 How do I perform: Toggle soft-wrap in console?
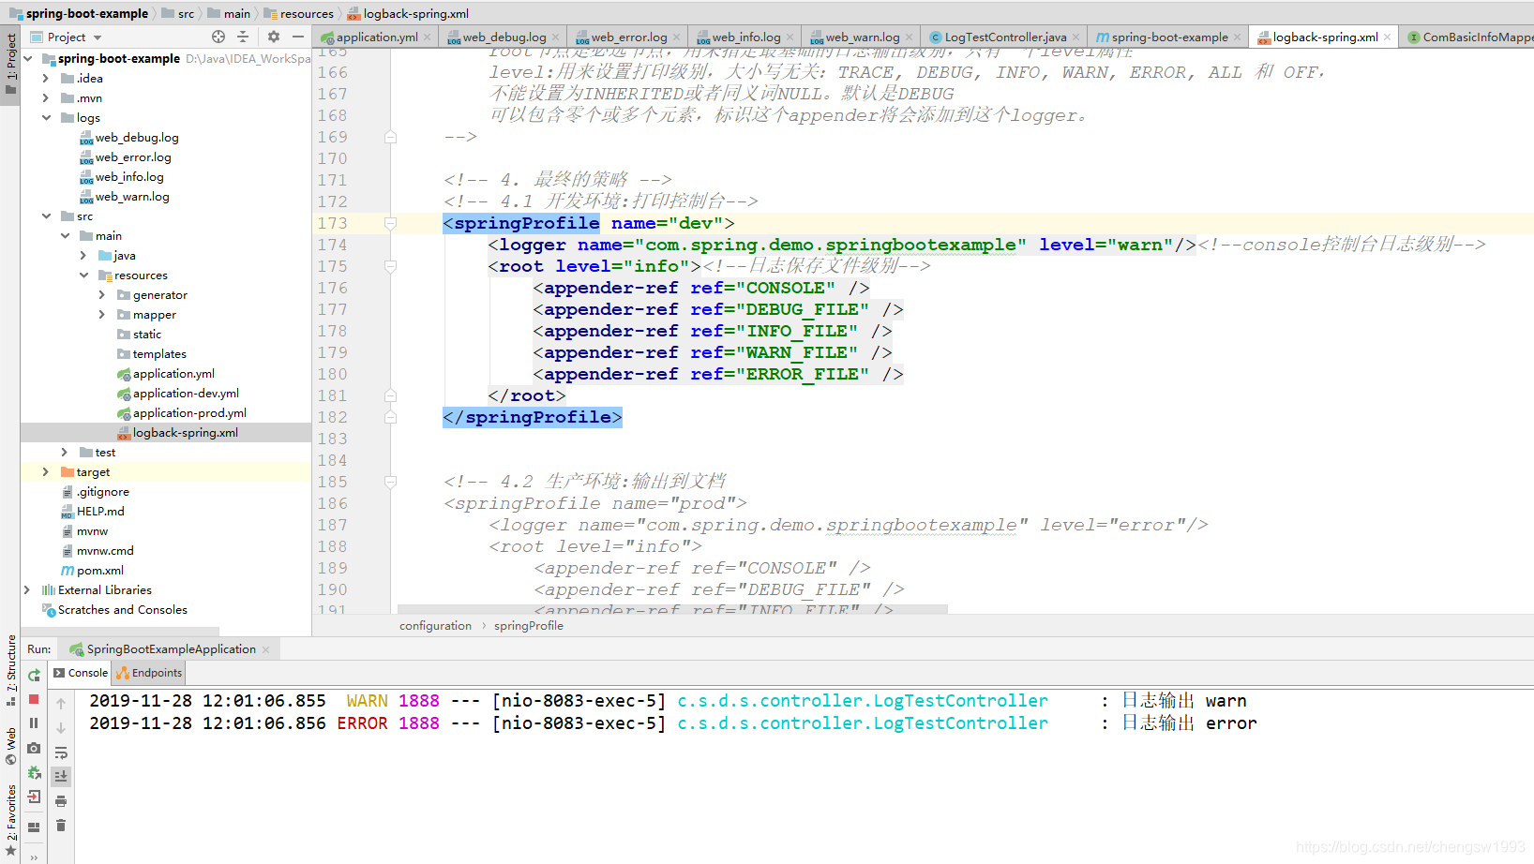(x=61, y=752)
